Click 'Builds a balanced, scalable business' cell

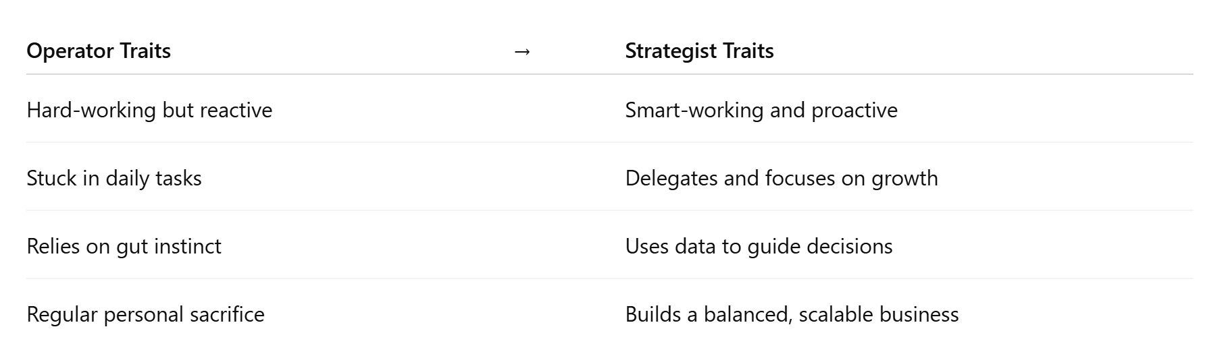pos(792,314)
